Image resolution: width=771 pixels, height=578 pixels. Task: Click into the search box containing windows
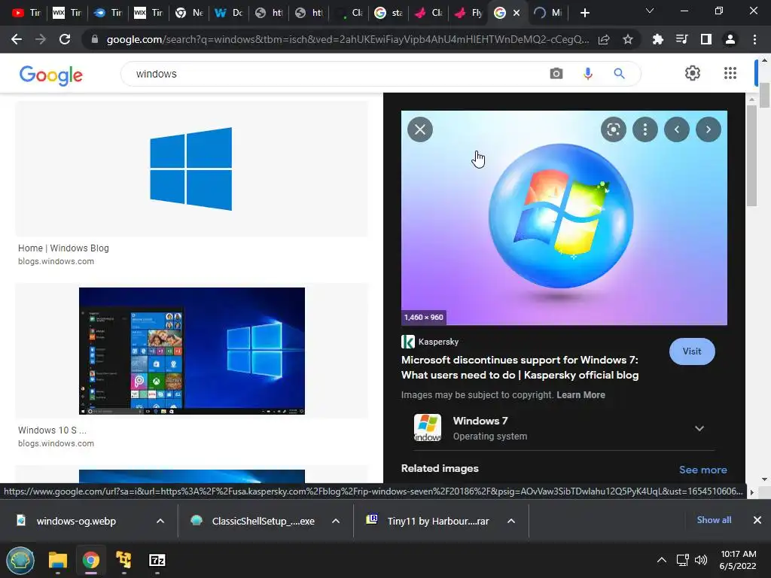(334, 74)
